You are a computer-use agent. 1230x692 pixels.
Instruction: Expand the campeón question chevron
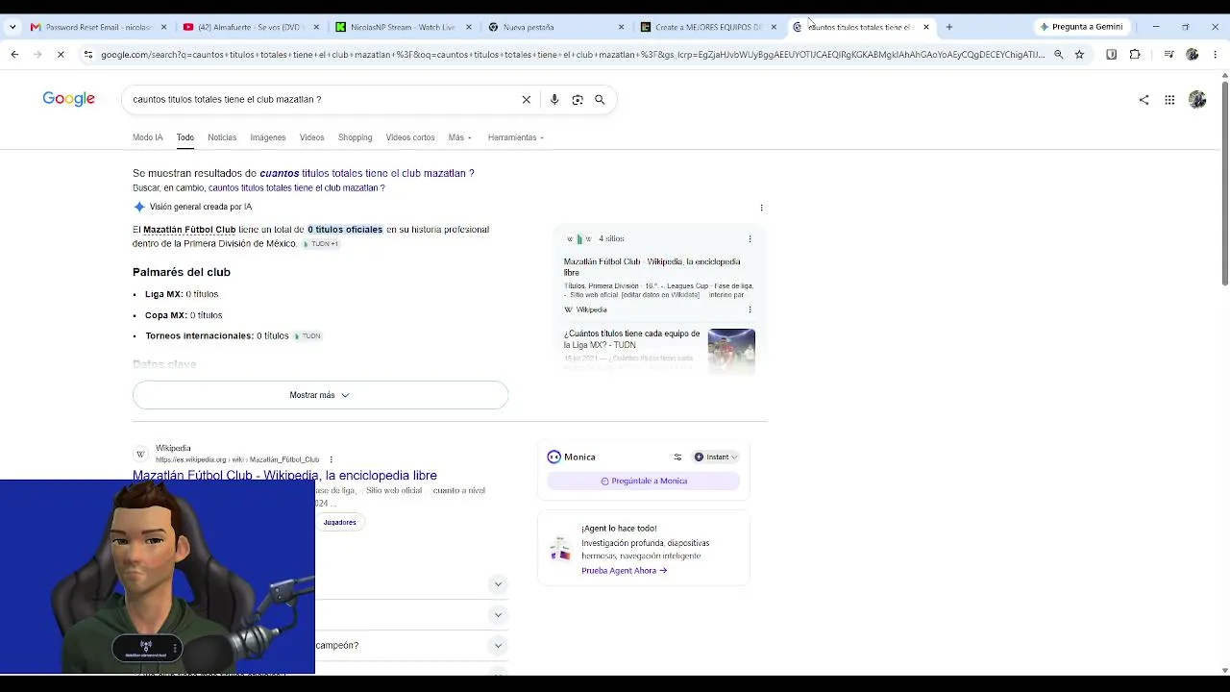point(498,646)
